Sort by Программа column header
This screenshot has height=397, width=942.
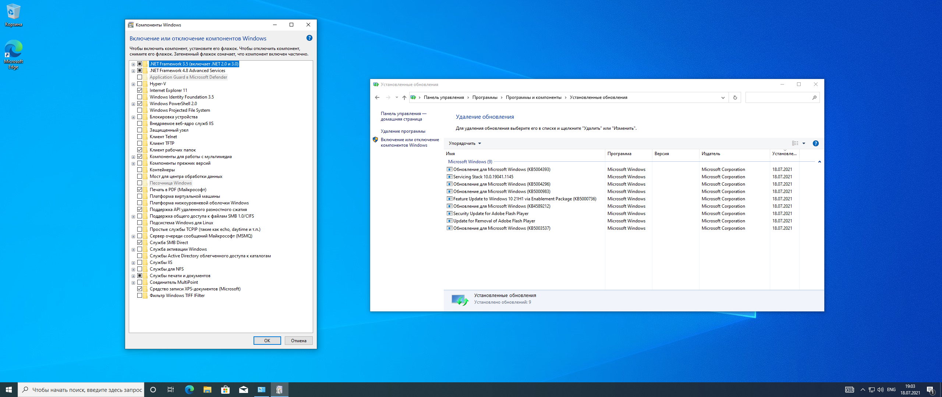[628, 154]
